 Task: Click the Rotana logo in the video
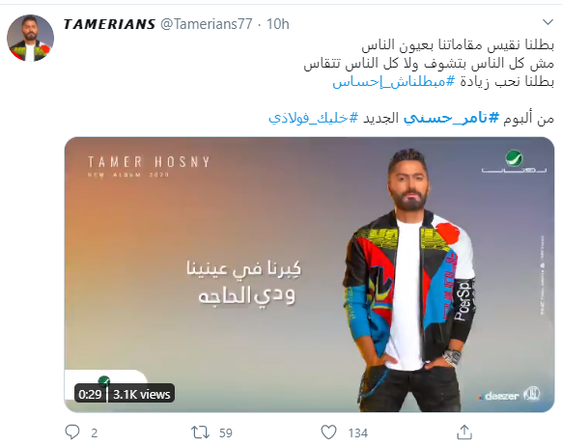(x=514, y=161)
